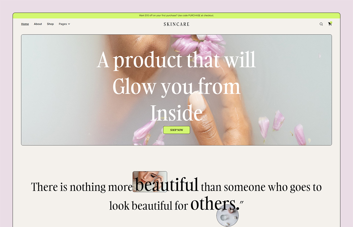Click the hero heading 'A product that will'
The height and width of the screenshot is (227, 353).
tap(176, 60)
